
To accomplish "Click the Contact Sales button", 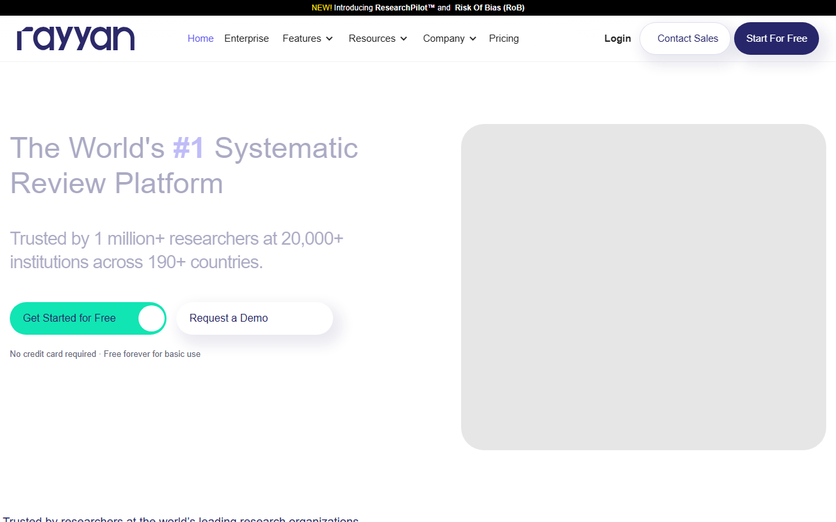I will pos(685,38).
